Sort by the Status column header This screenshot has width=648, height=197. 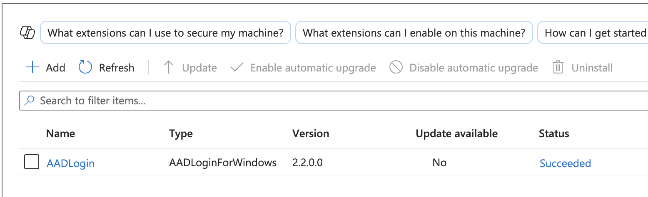click(x=554, y=133)
